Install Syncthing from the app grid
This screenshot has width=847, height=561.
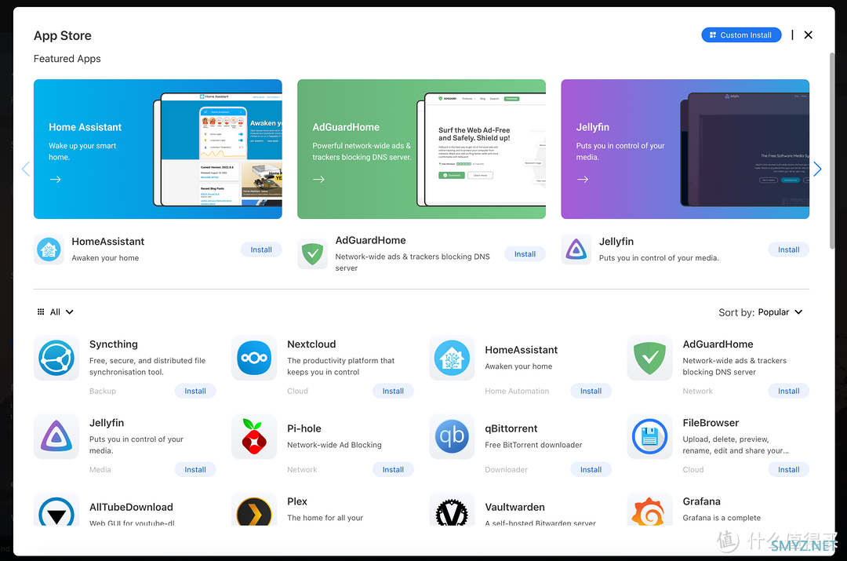point(195,391)
